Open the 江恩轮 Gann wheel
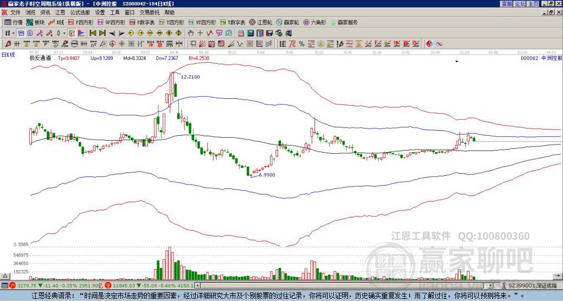This screenshot has width=563, height=301. [x=261, y=22]
